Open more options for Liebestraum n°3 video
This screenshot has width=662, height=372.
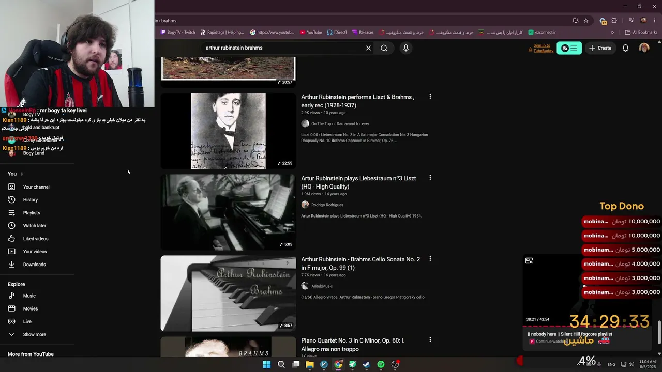point(430,178)
